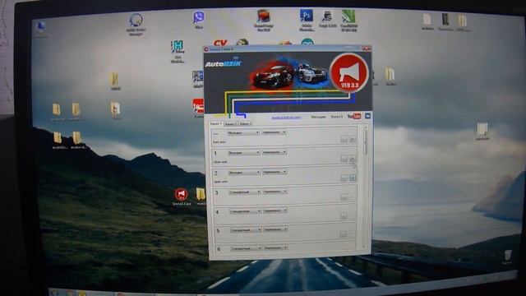Open the second dropdown in row 1
The width and height of the screenshot is (526, 296).
point(275,152)
